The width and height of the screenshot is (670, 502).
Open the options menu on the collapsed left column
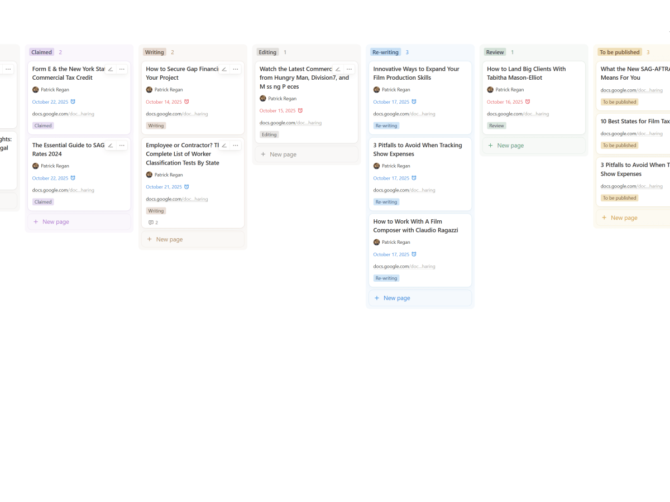point(8,68)
